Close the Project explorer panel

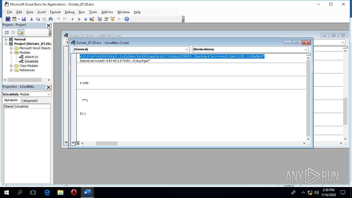48,25
